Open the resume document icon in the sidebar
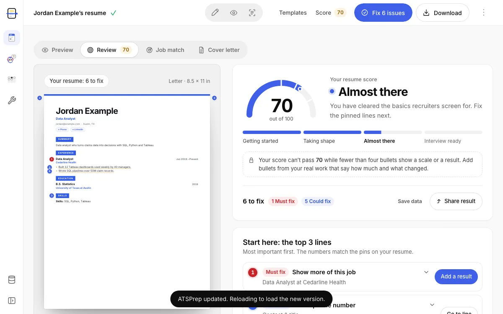This screenshot has width=503, height=314. (x=12, y=38)
